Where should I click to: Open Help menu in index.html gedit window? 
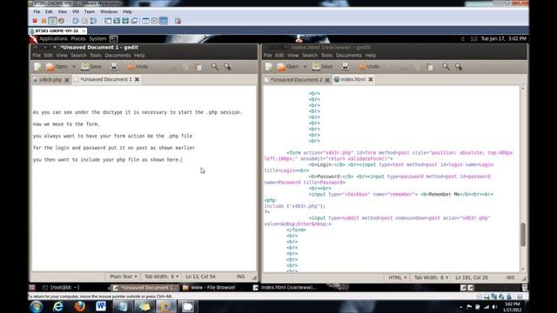371,56
